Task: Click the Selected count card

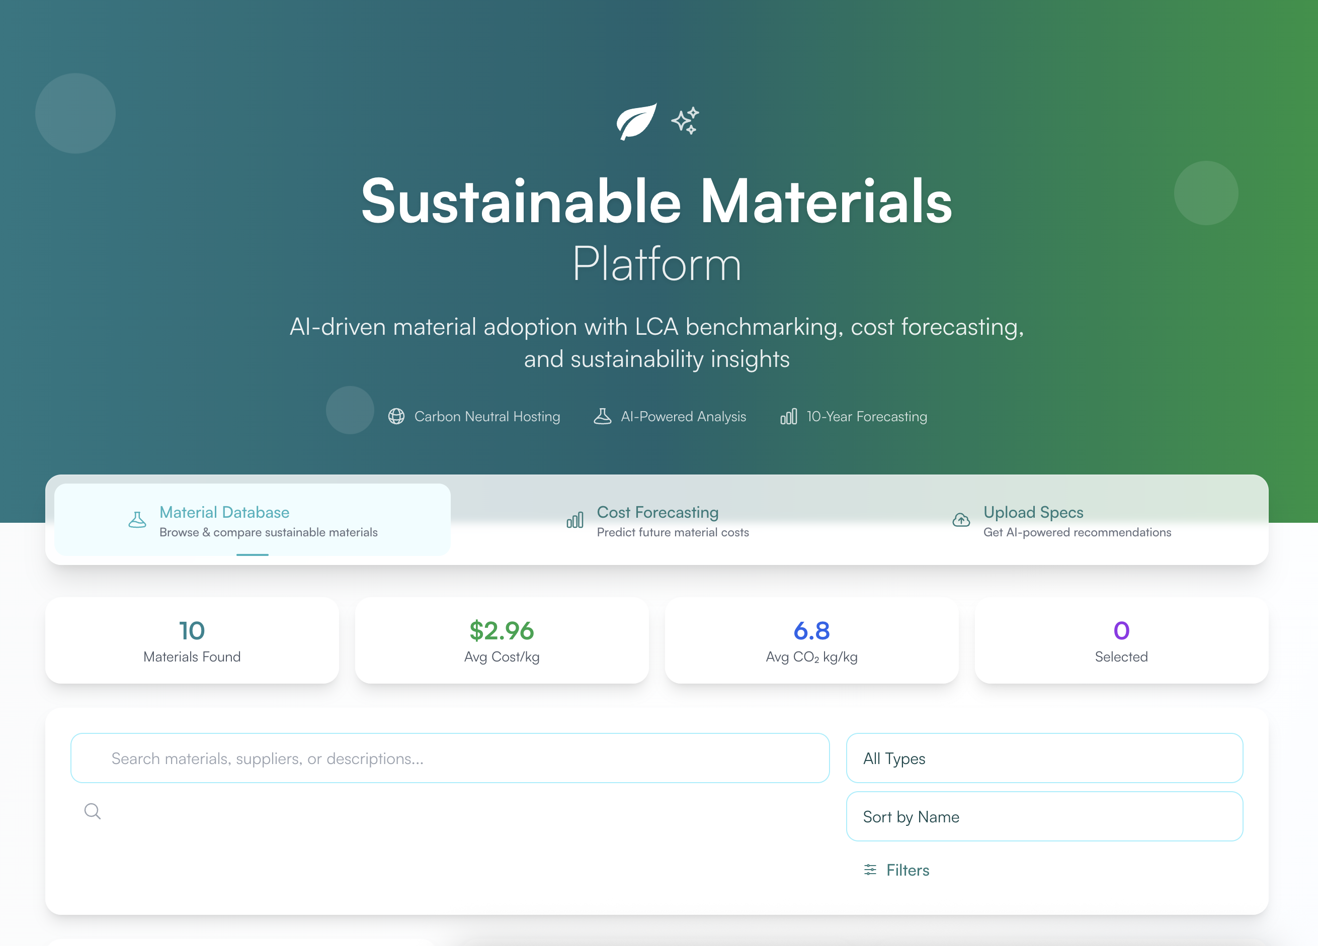Action: click(x=1121, y=640)
